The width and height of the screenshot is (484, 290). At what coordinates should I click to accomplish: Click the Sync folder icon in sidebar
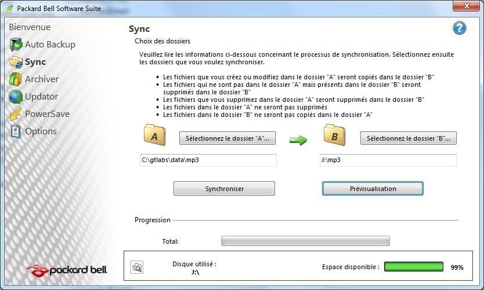[16, 62]
